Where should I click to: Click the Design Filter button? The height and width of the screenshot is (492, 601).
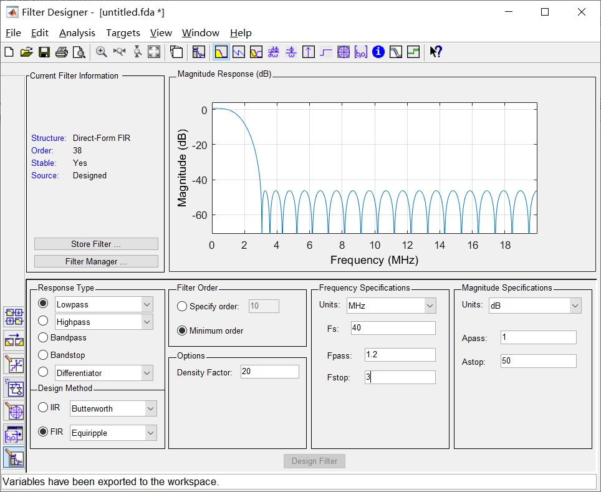[314, 461]
